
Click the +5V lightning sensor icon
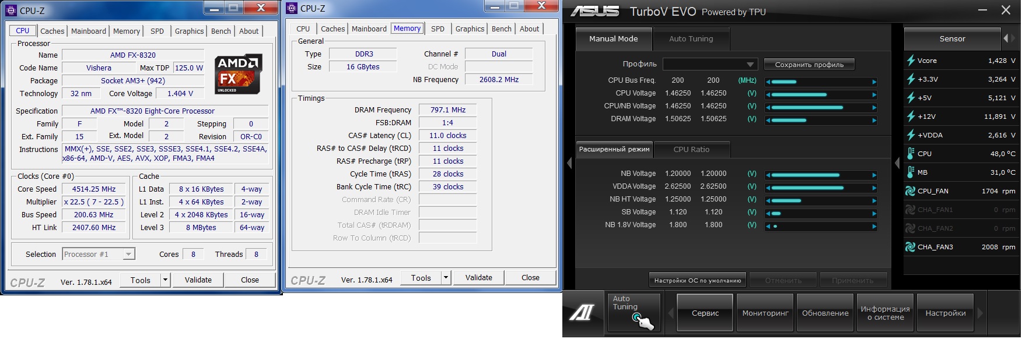click(x=910, y=98)
